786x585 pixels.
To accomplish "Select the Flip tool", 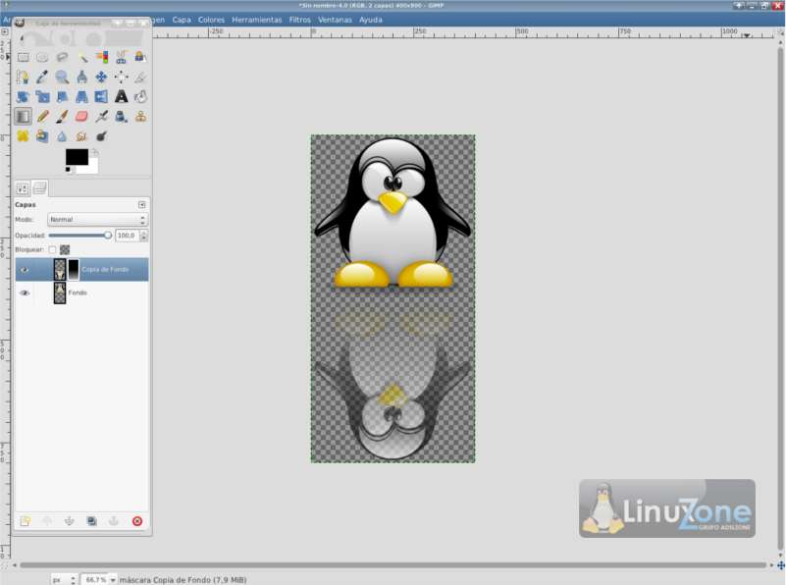I will (102, 96).
